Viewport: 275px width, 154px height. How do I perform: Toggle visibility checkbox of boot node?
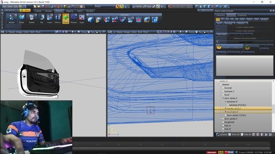(223, 95)
